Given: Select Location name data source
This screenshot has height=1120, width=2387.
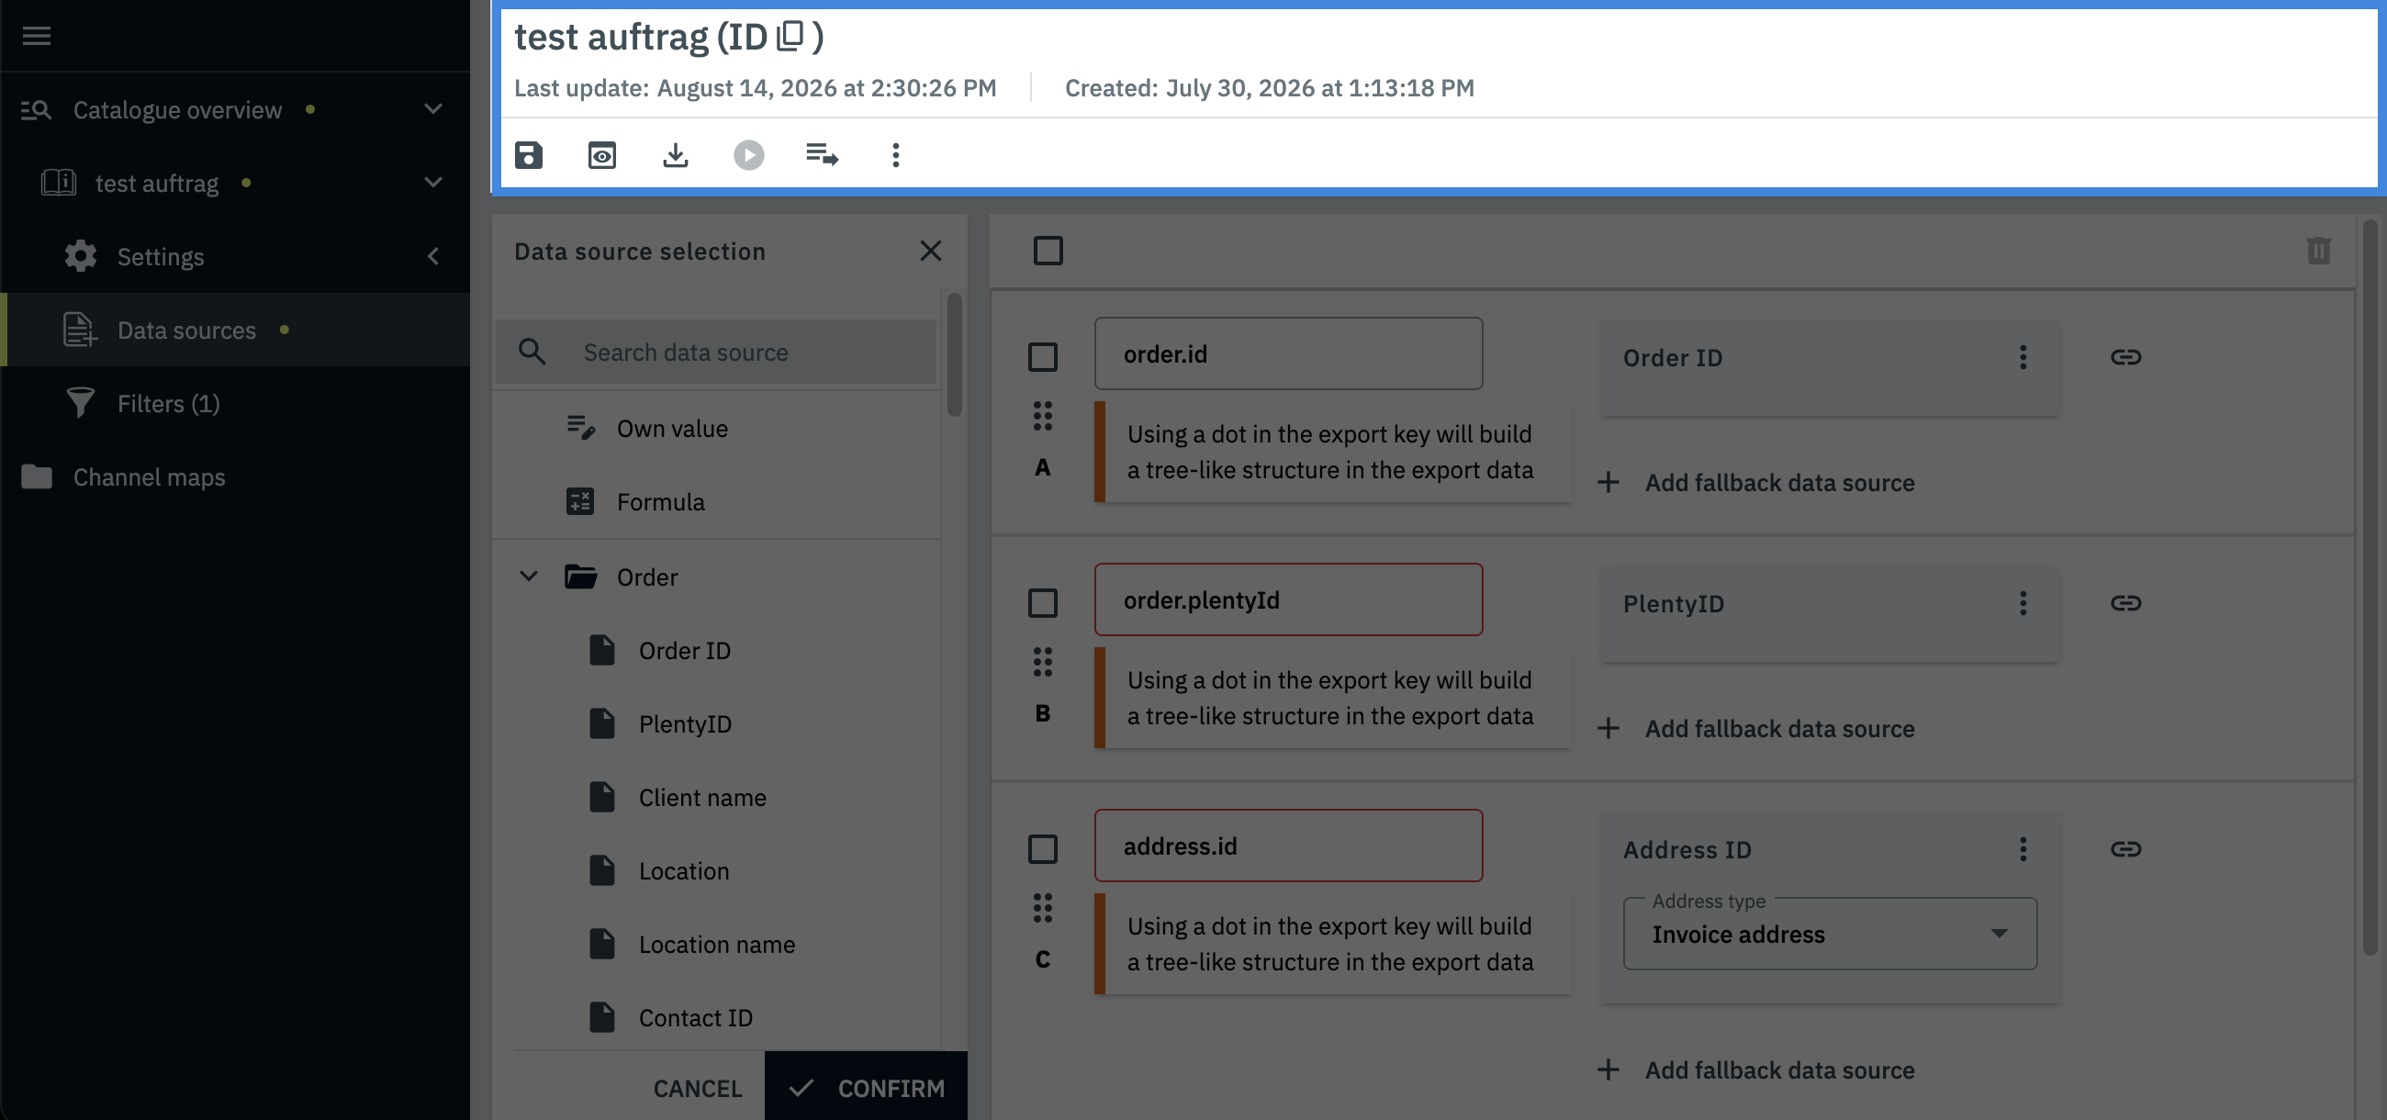Looking at the screenshot, I should [x=717, y=944].
